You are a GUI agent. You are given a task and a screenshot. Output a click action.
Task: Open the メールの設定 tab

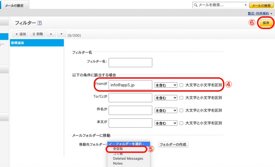[x=14, y=5]
